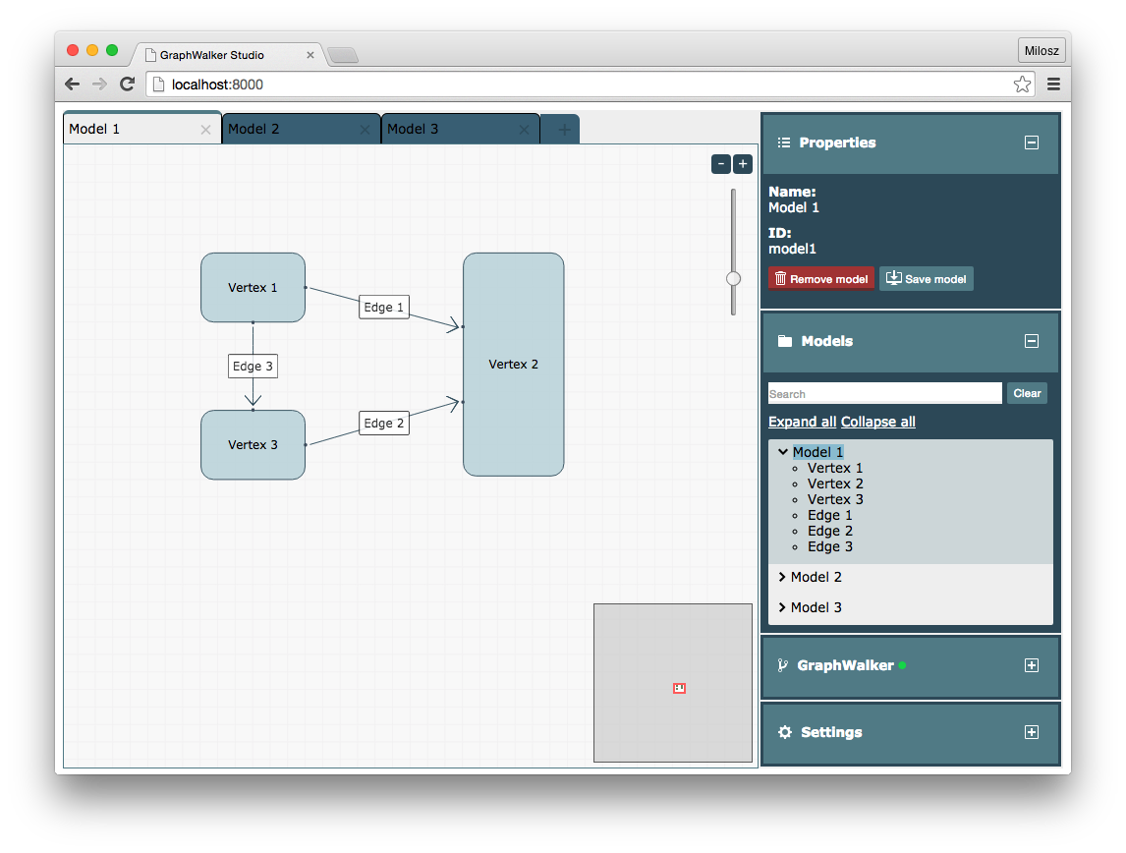Collapse the Model 1 tree entry
This screenshot has width=1126, height=853.
(782, 451)
